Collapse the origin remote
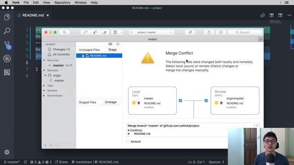Viewport: 294px width, 165px height. pos(45,75)
